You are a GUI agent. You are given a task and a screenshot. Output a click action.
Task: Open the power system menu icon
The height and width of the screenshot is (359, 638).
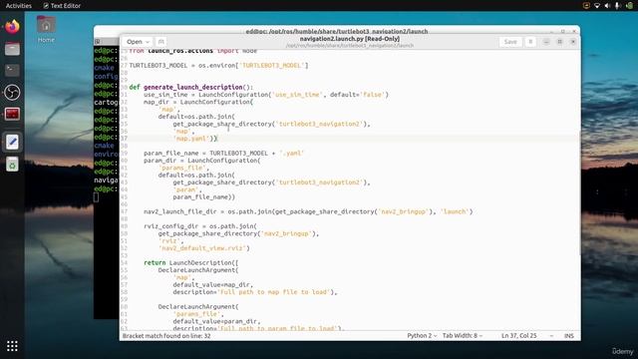(629, 6)
